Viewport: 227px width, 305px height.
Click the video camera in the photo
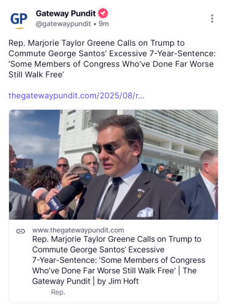point(168,172)
